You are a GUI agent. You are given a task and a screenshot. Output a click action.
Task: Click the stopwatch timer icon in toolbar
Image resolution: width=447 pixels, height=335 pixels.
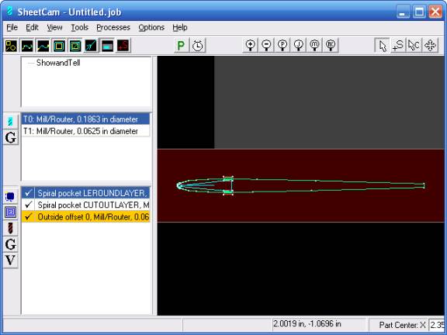coord(198,46)
